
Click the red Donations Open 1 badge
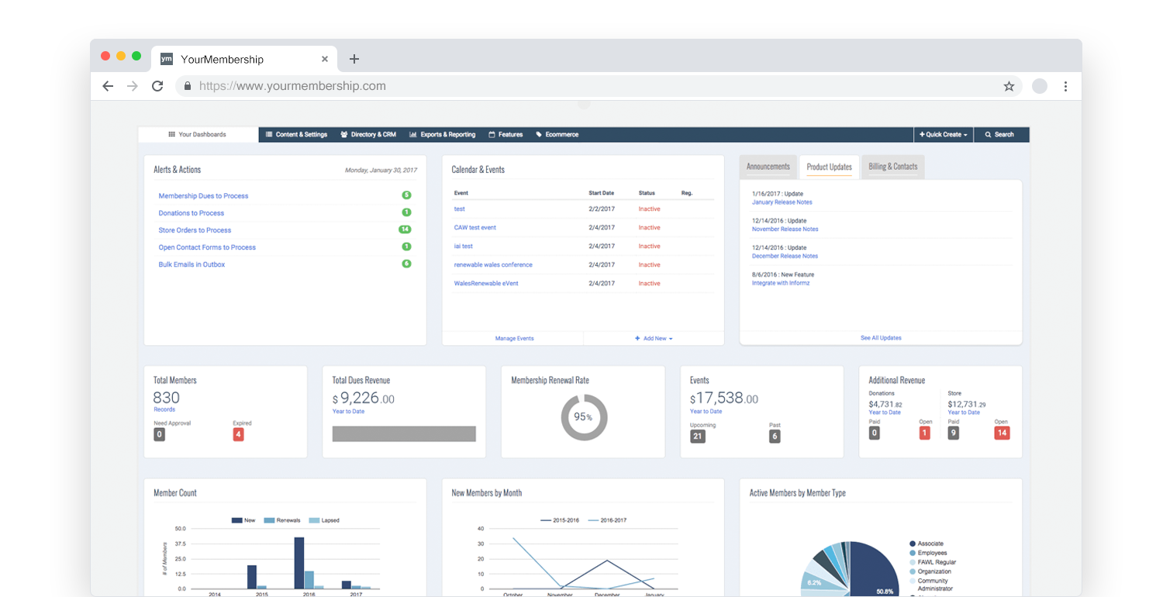[x=924, y=433]
